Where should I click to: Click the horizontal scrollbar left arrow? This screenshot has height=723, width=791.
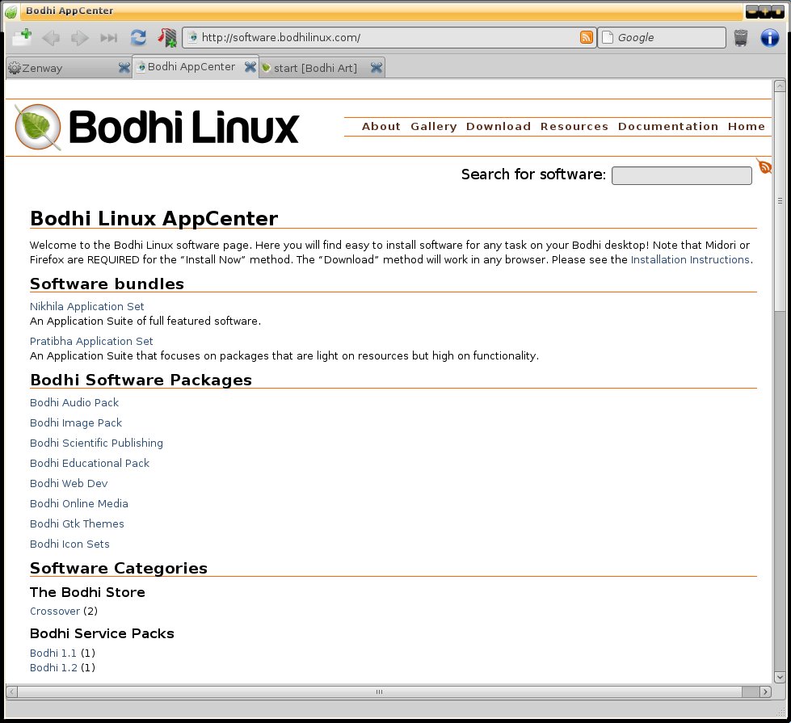tap(11, 691)
